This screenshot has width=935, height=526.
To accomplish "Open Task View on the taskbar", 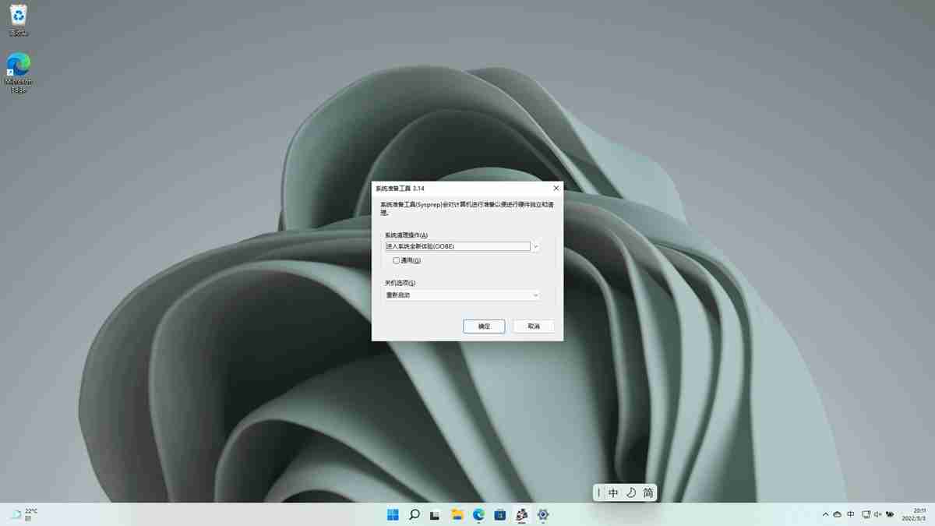I will click(x=436, y=514).
